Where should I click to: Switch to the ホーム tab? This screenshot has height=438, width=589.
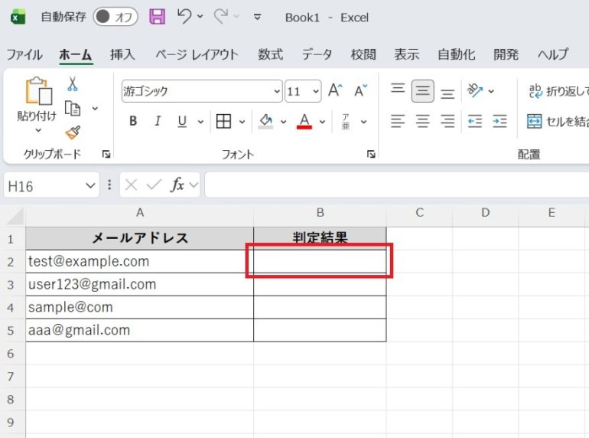[x=76, y=54]
